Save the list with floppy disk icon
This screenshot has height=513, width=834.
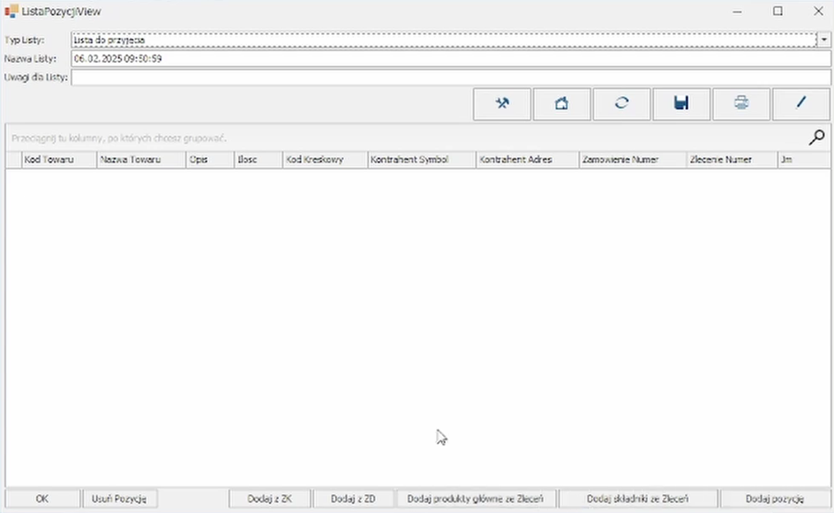click(x=681, y=103)
